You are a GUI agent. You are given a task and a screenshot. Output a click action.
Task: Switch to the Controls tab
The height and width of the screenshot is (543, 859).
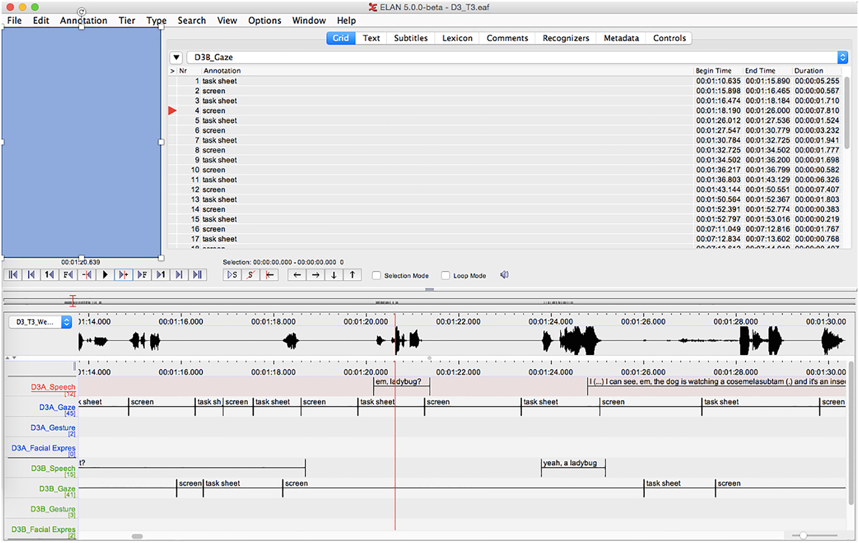coord(670,38)
